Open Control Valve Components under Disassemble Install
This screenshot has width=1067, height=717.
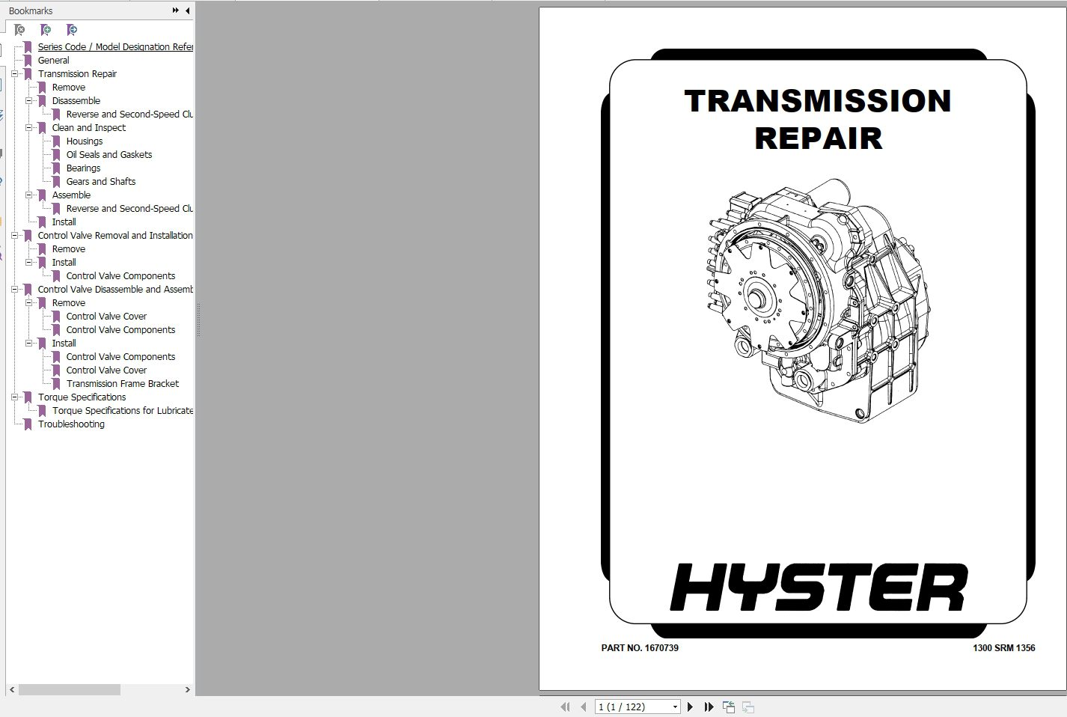120,357
